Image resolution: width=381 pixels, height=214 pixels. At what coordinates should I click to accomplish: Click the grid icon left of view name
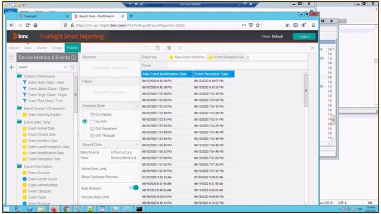(11, 58)
